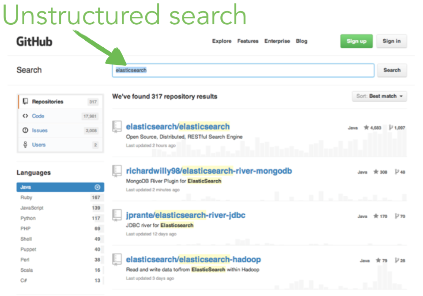Click the selected Java language filter
This screenshot has width=423, height=296.
60,187
